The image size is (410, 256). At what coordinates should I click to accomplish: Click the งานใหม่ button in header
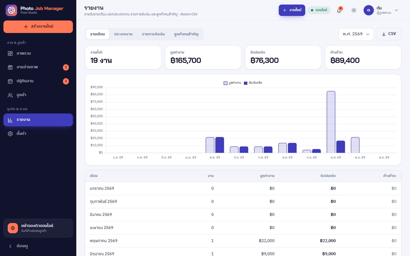coord(292,10)
